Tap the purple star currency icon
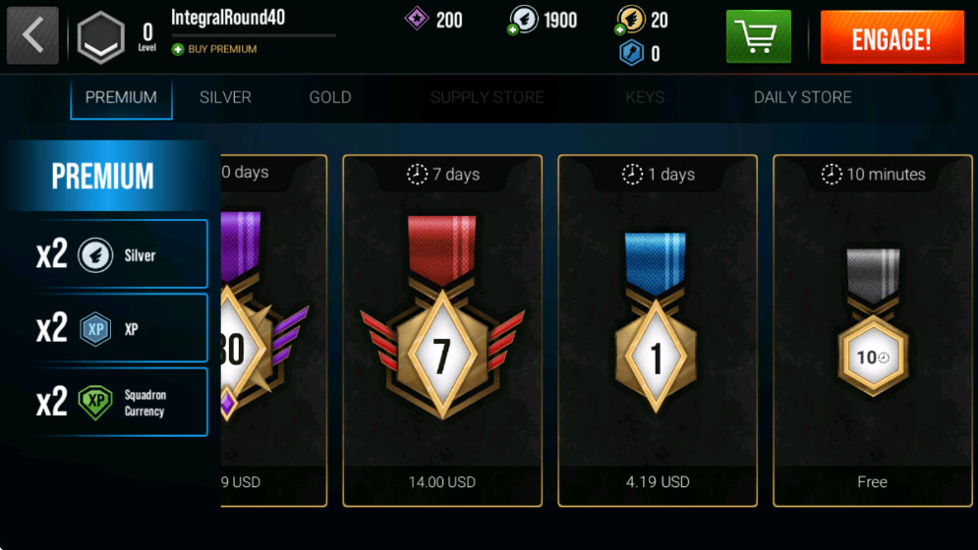The image size is (978, 550). [x=416, y=19]
